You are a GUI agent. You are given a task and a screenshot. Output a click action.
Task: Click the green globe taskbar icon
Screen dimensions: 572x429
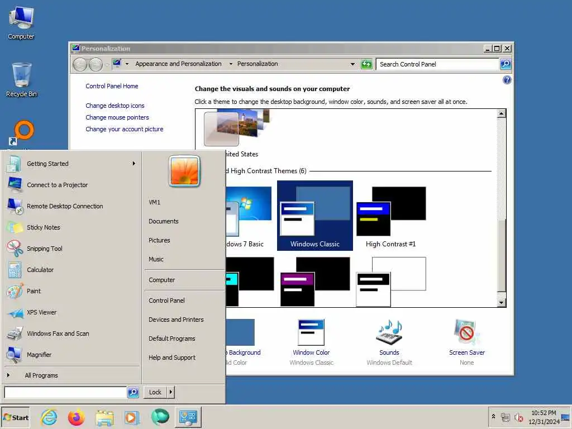coord(160,417)
